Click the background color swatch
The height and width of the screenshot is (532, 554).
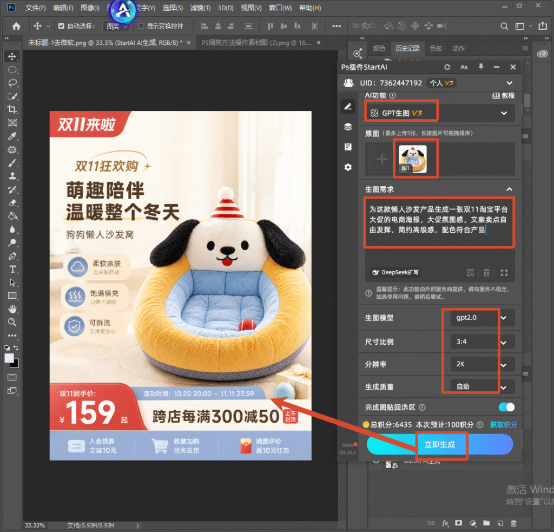point(16,364)
